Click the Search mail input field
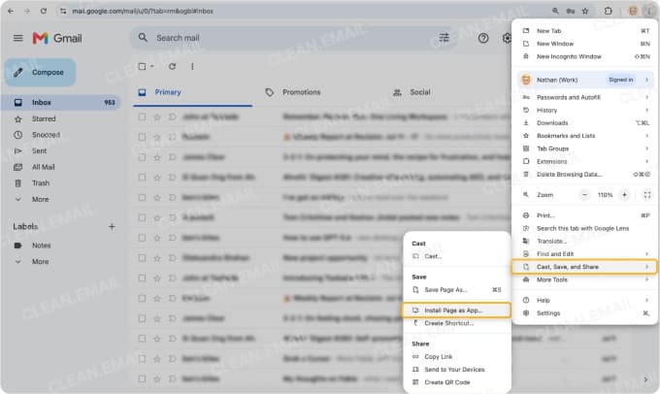This screenshot has height=394, width=660. click(295, 38)
